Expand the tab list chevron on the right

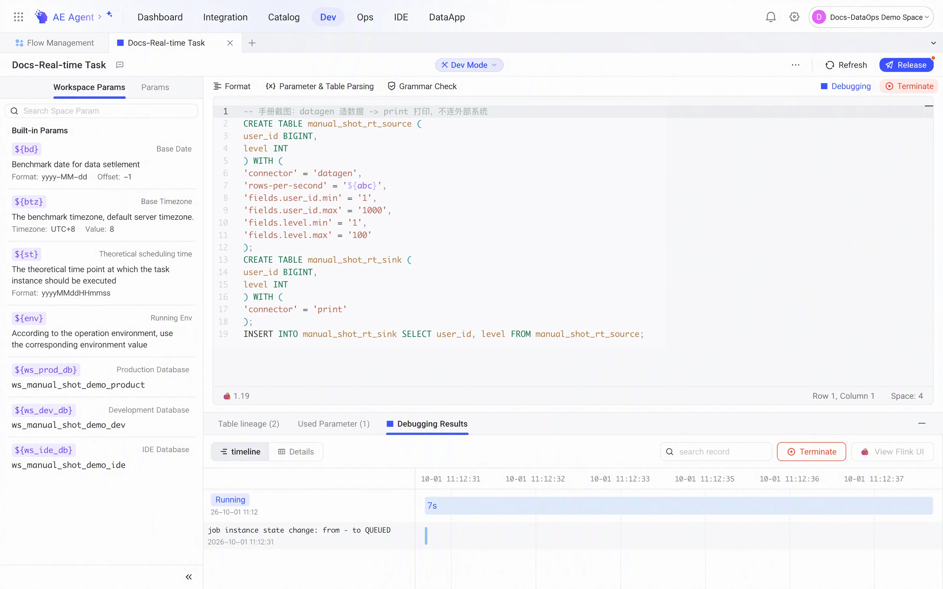point(933,43)
